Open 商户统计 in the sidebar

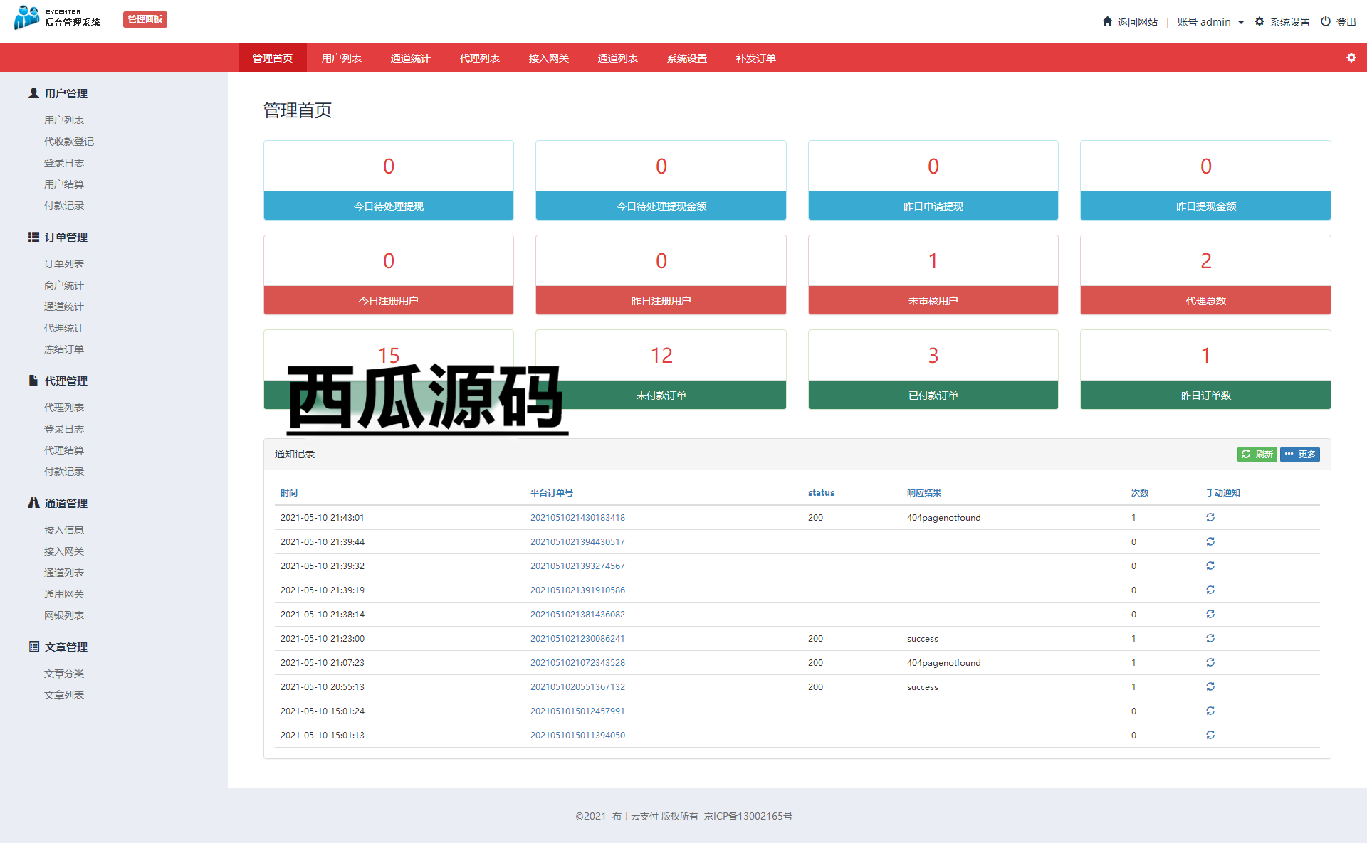click(64, 285)
